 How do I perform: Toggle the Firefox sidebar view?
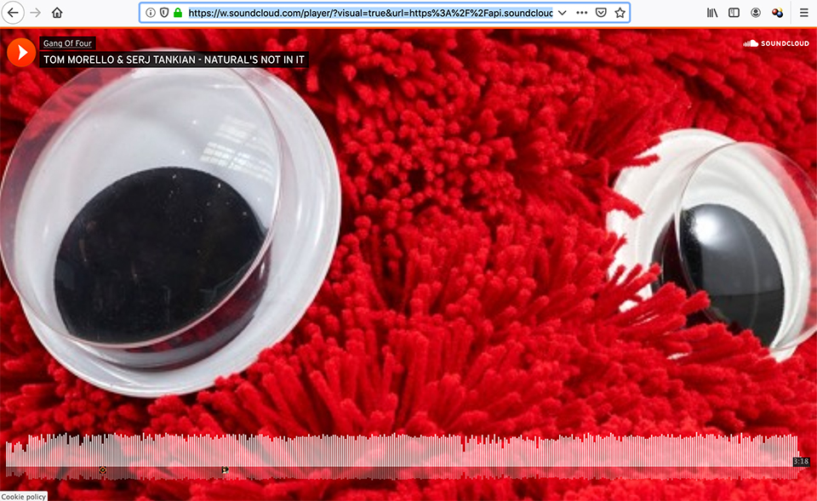point(734,13)
